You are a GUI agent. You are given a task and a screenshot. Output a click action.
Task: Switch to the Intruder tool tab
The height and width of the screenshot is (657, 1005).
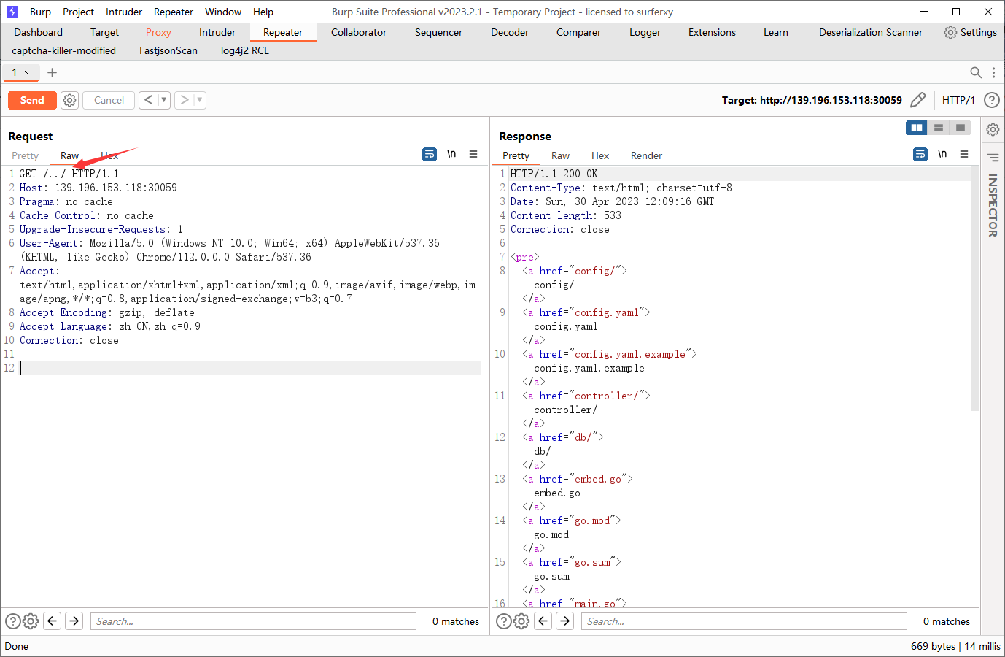click(217, 32)
